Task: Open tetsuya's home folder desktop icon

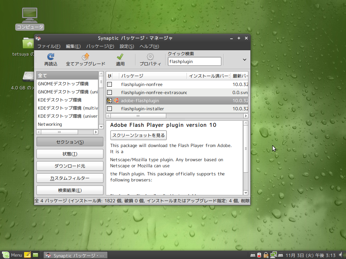Action: 28,43
